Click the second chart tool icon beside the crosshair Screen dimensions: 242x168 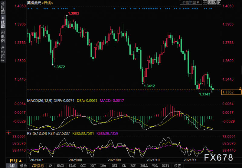pos(210,2)
